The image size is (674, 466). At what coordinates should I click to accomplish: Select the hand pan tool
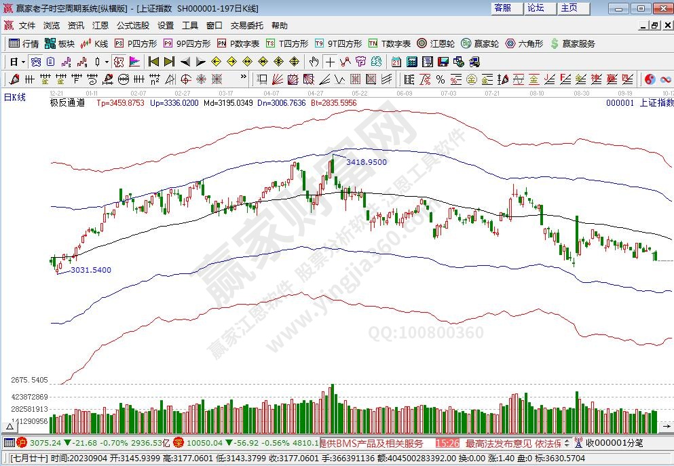[x=313, y=61]
